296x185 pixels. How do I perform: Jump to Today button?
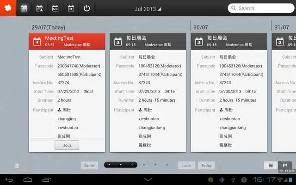pyautogui.click(x=206, y=166)
